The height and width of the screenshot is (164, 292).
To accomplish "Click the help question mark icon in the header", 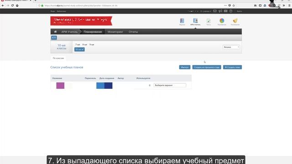I will coord(231,11).
